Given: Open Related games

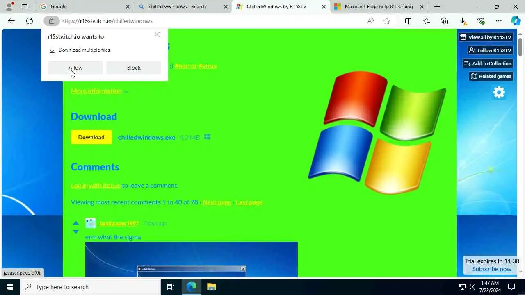Looking at the screenshot, I should pos(491,76).
